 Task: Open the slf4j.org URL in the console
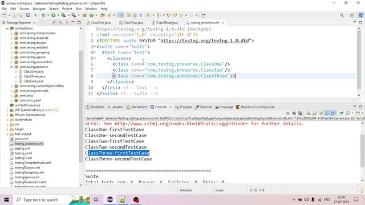tap(181, 124)
